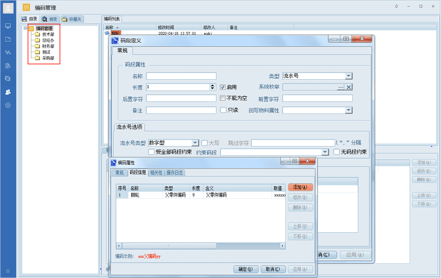Switch to the 码段信息 tab
The height and width of the screenshot is (278, 441).
pos(138,172)
